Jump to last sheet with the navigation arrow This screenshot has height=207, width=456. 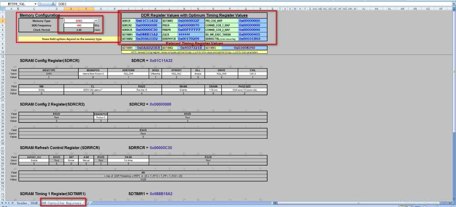[x=12, y=203]
